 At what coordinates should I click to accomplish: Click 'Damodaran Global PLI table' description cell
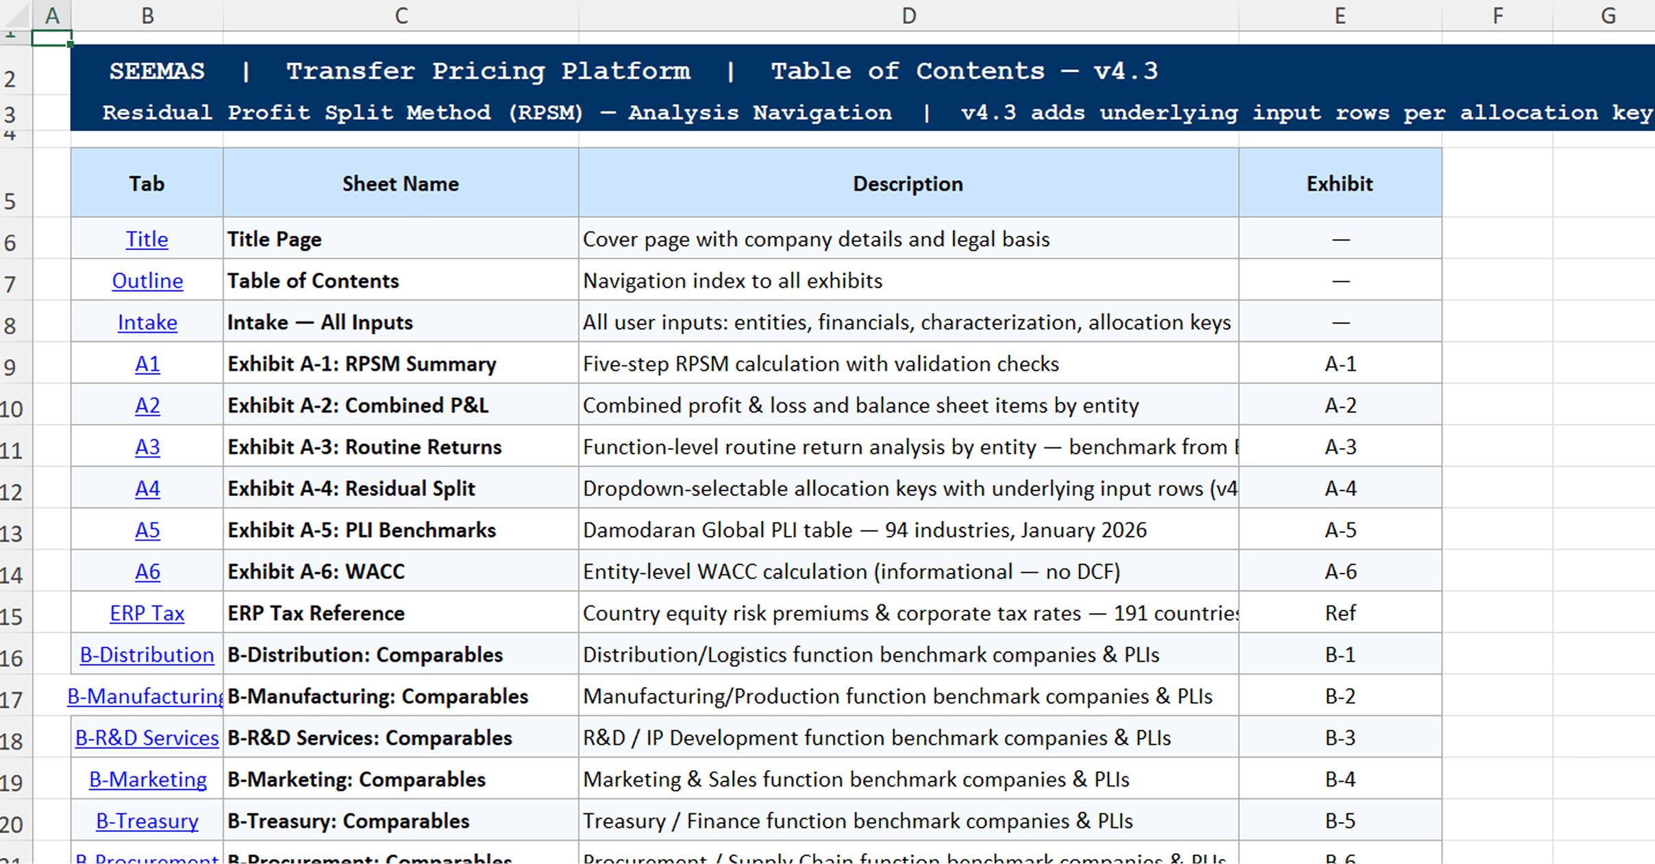(908, 530)
